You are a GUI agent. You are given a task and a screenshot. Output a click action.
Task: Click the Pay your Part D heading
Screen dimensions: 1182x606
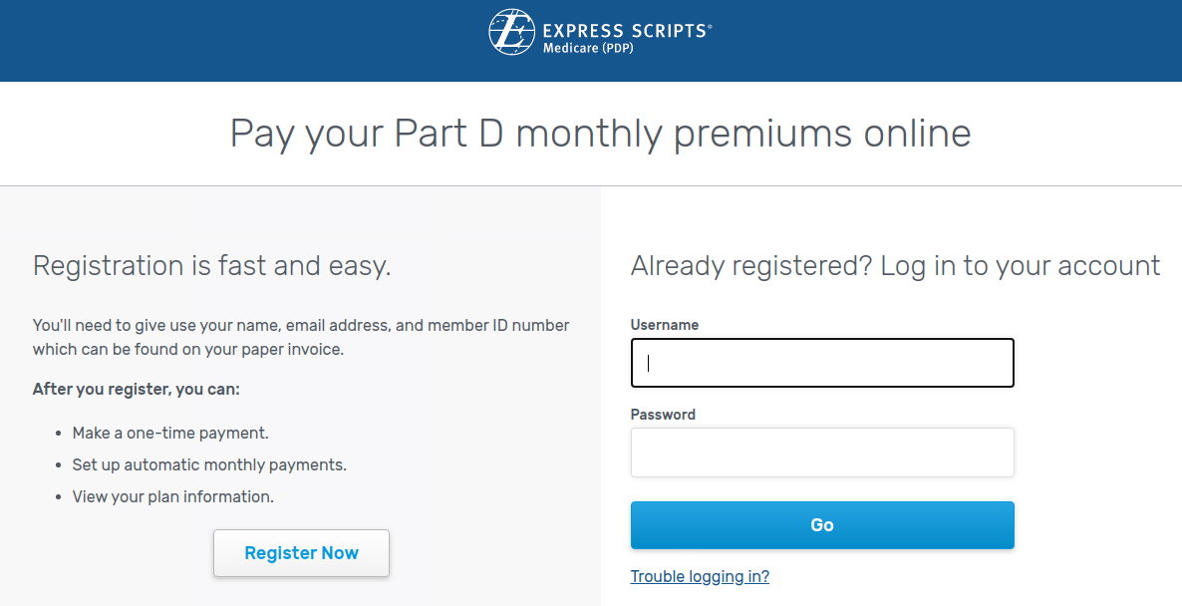pyautogui.click(x=600, y=134)
